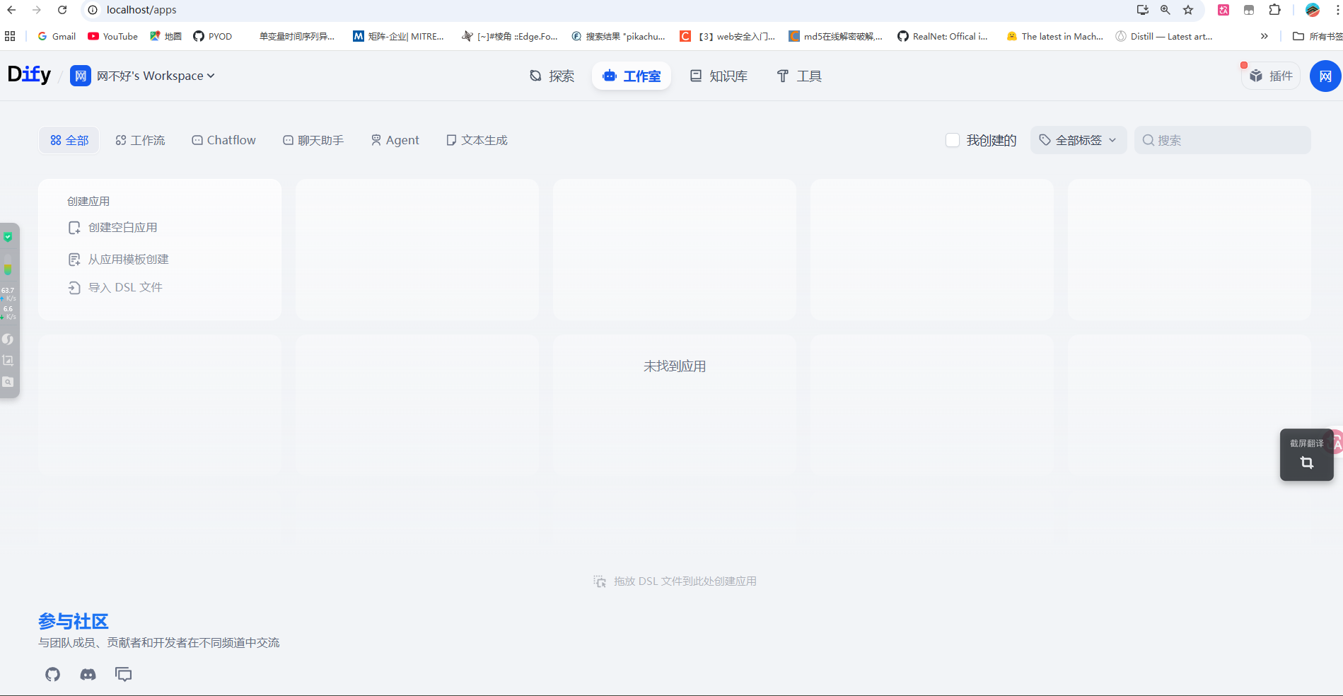The height and width of the screenshot is (696, 1343).
Task: Open browser profile avatar
Action: pyautogui.click(x=1313, y=10)
